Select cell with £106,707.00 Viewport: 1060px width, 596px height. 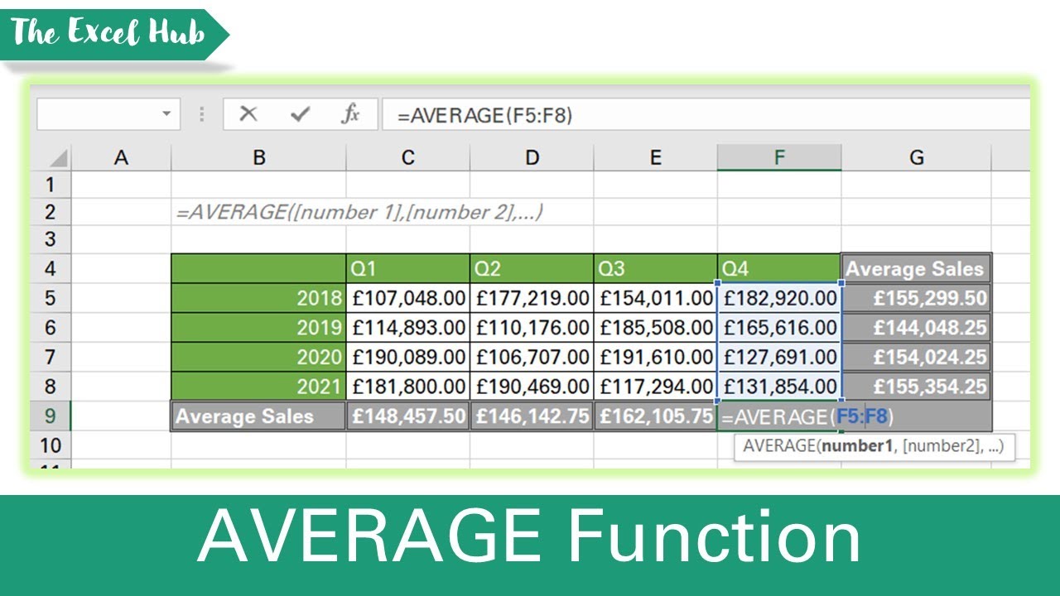532,357
